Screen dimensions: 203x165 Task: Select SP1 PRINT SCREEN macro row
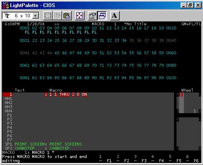88,144
